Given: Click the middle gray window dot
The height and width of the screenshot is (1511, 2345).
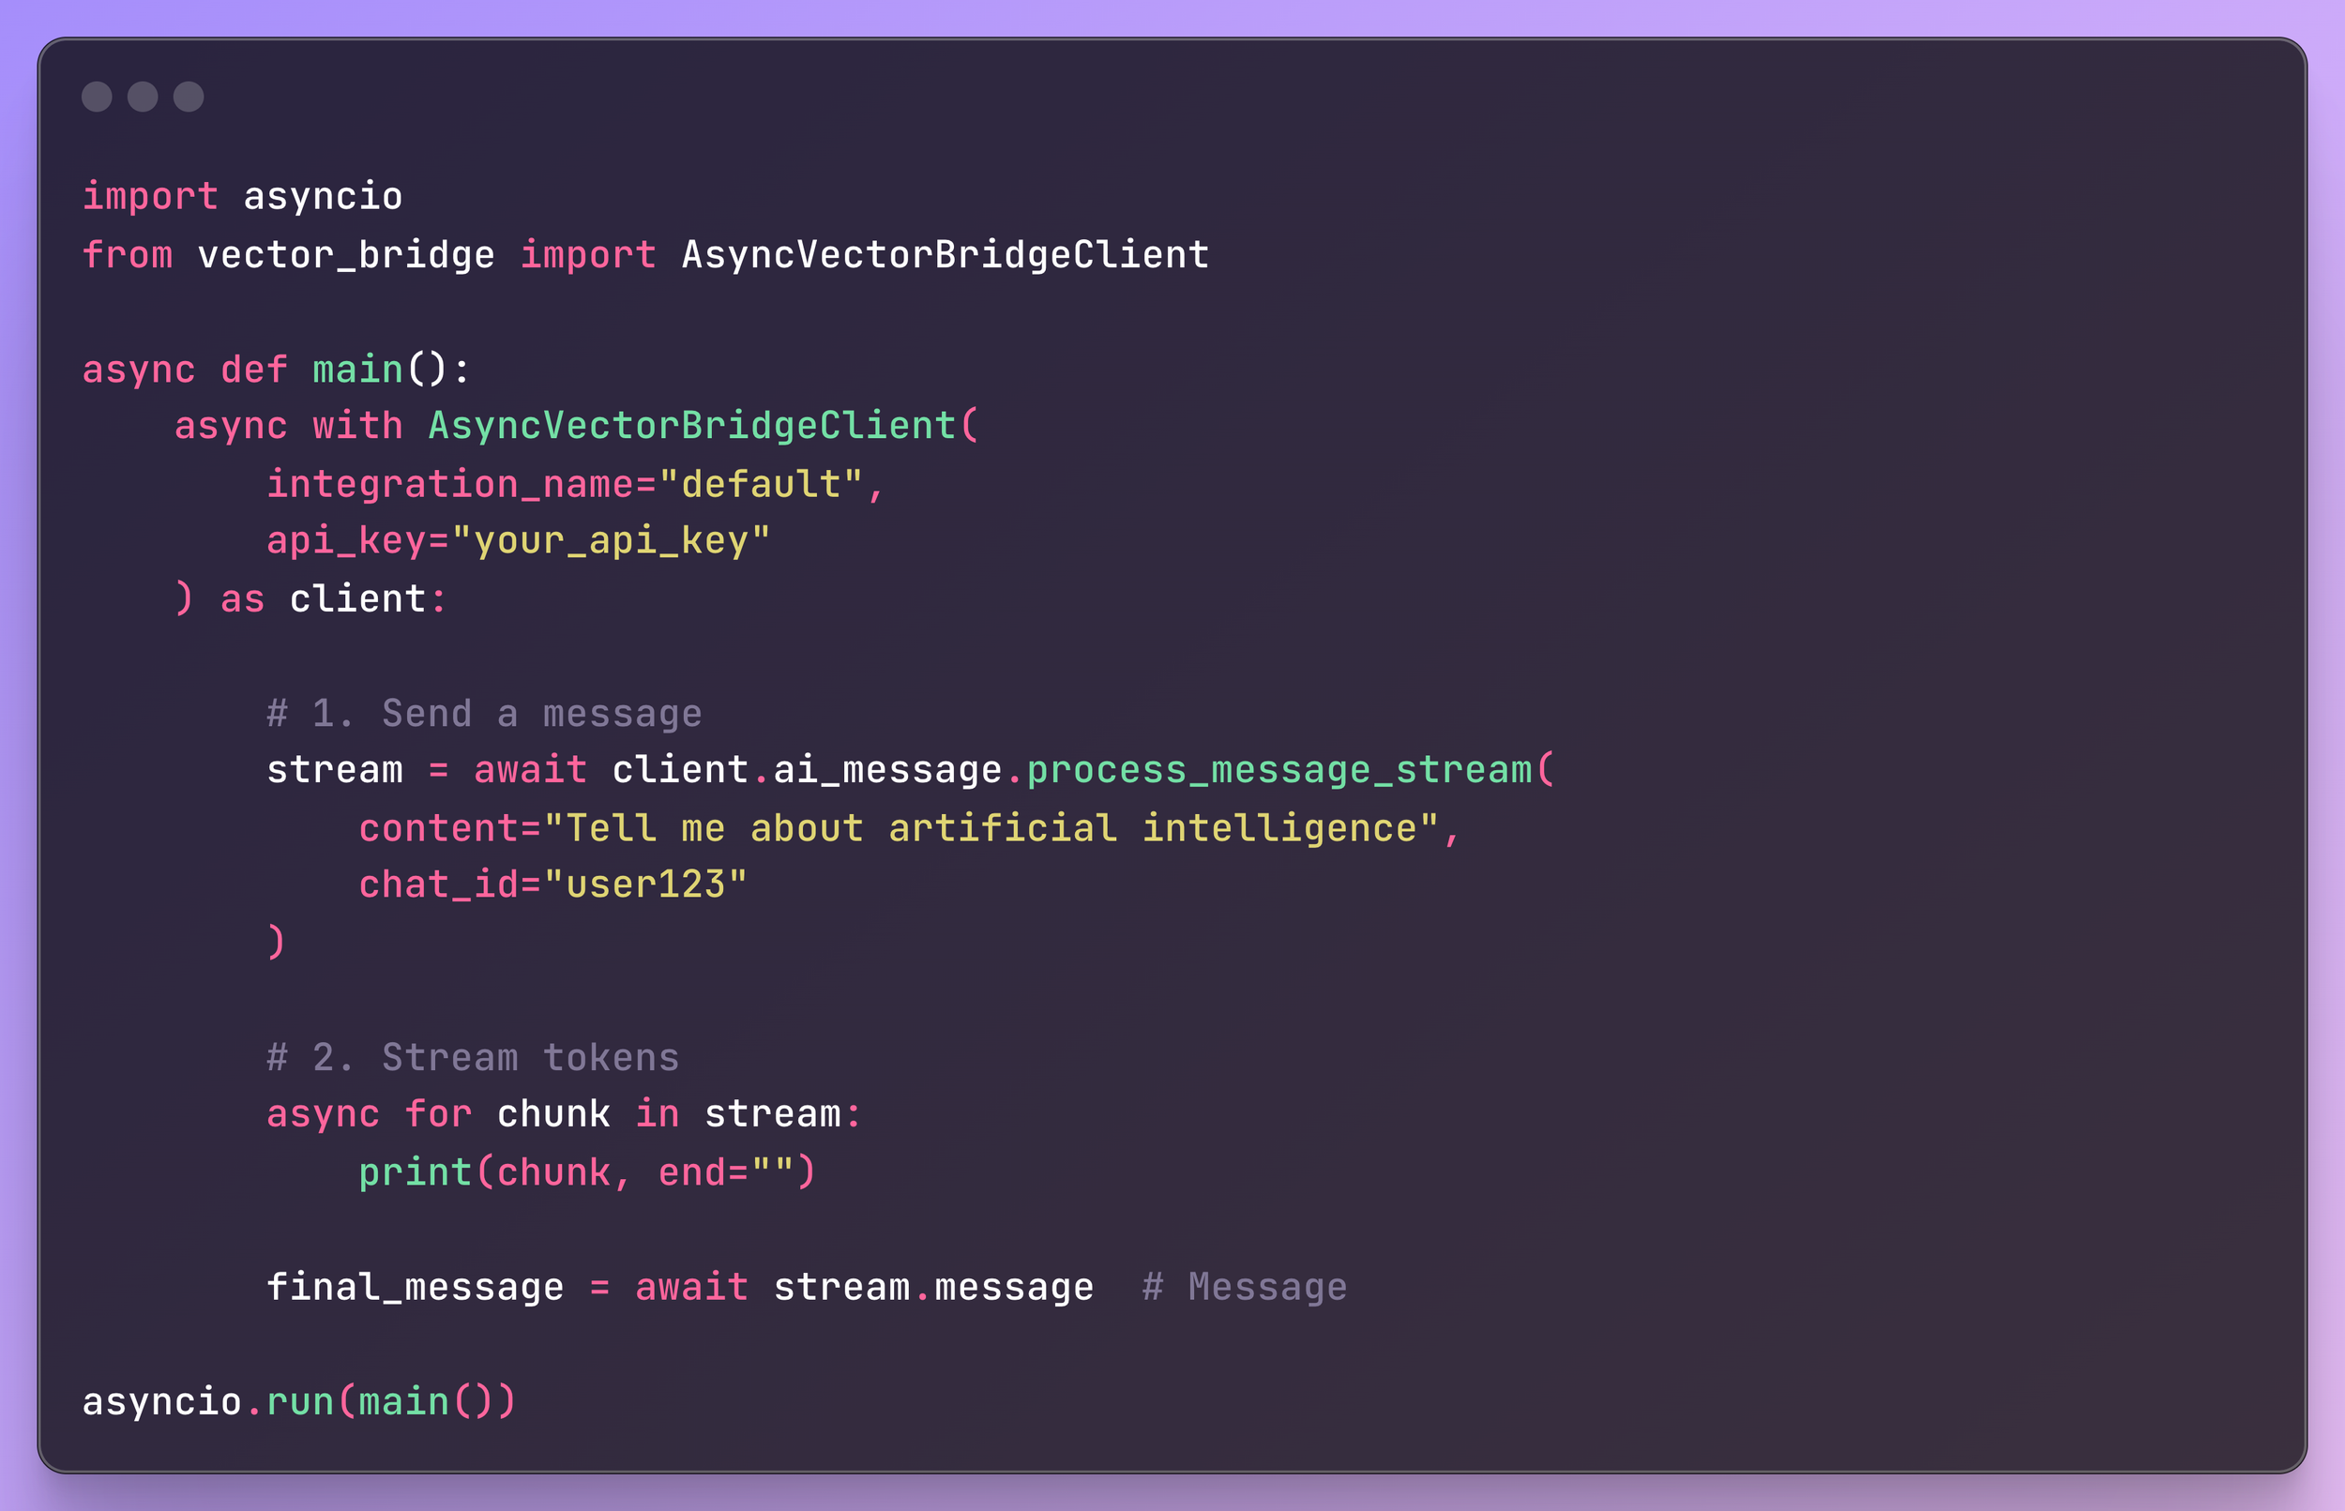Looking at the screenshot, I should coord(143,97).
